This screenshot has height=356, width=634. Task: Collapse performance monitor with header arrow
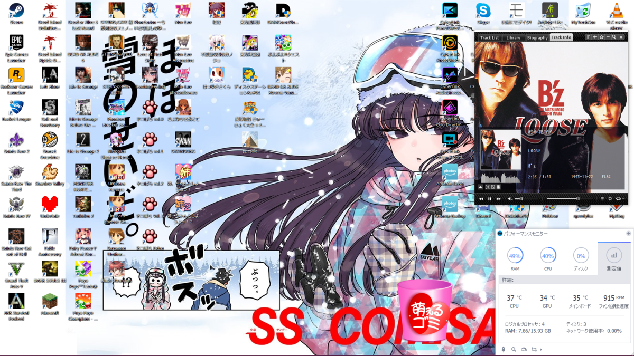628,233
